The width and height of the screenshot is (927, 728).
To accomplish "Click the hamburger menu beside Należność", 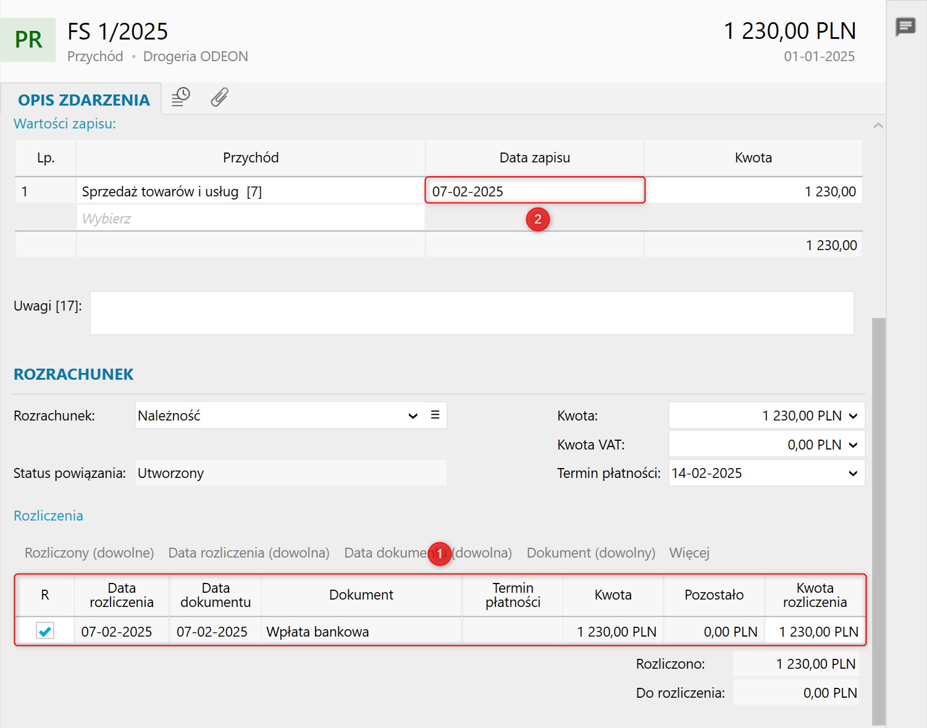I will click(x=435, y=415).
